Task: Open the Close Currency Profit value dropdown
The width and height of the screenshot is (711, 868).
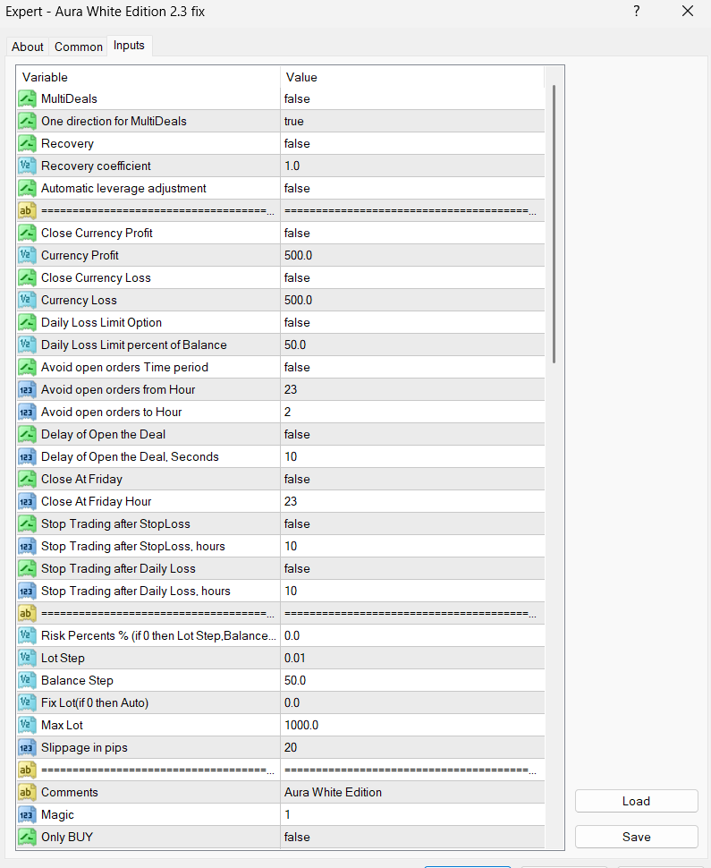Action: coord(411,233)
